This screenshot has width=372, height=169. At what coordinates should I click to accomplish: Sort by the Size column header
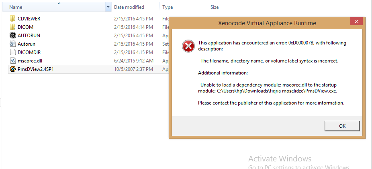point(215,7)
